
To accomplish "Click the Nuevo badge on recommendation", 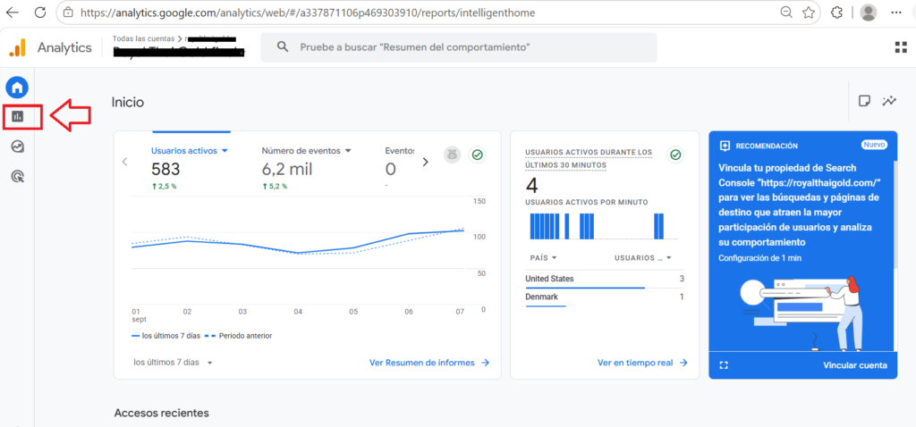I will coord(874,145).
